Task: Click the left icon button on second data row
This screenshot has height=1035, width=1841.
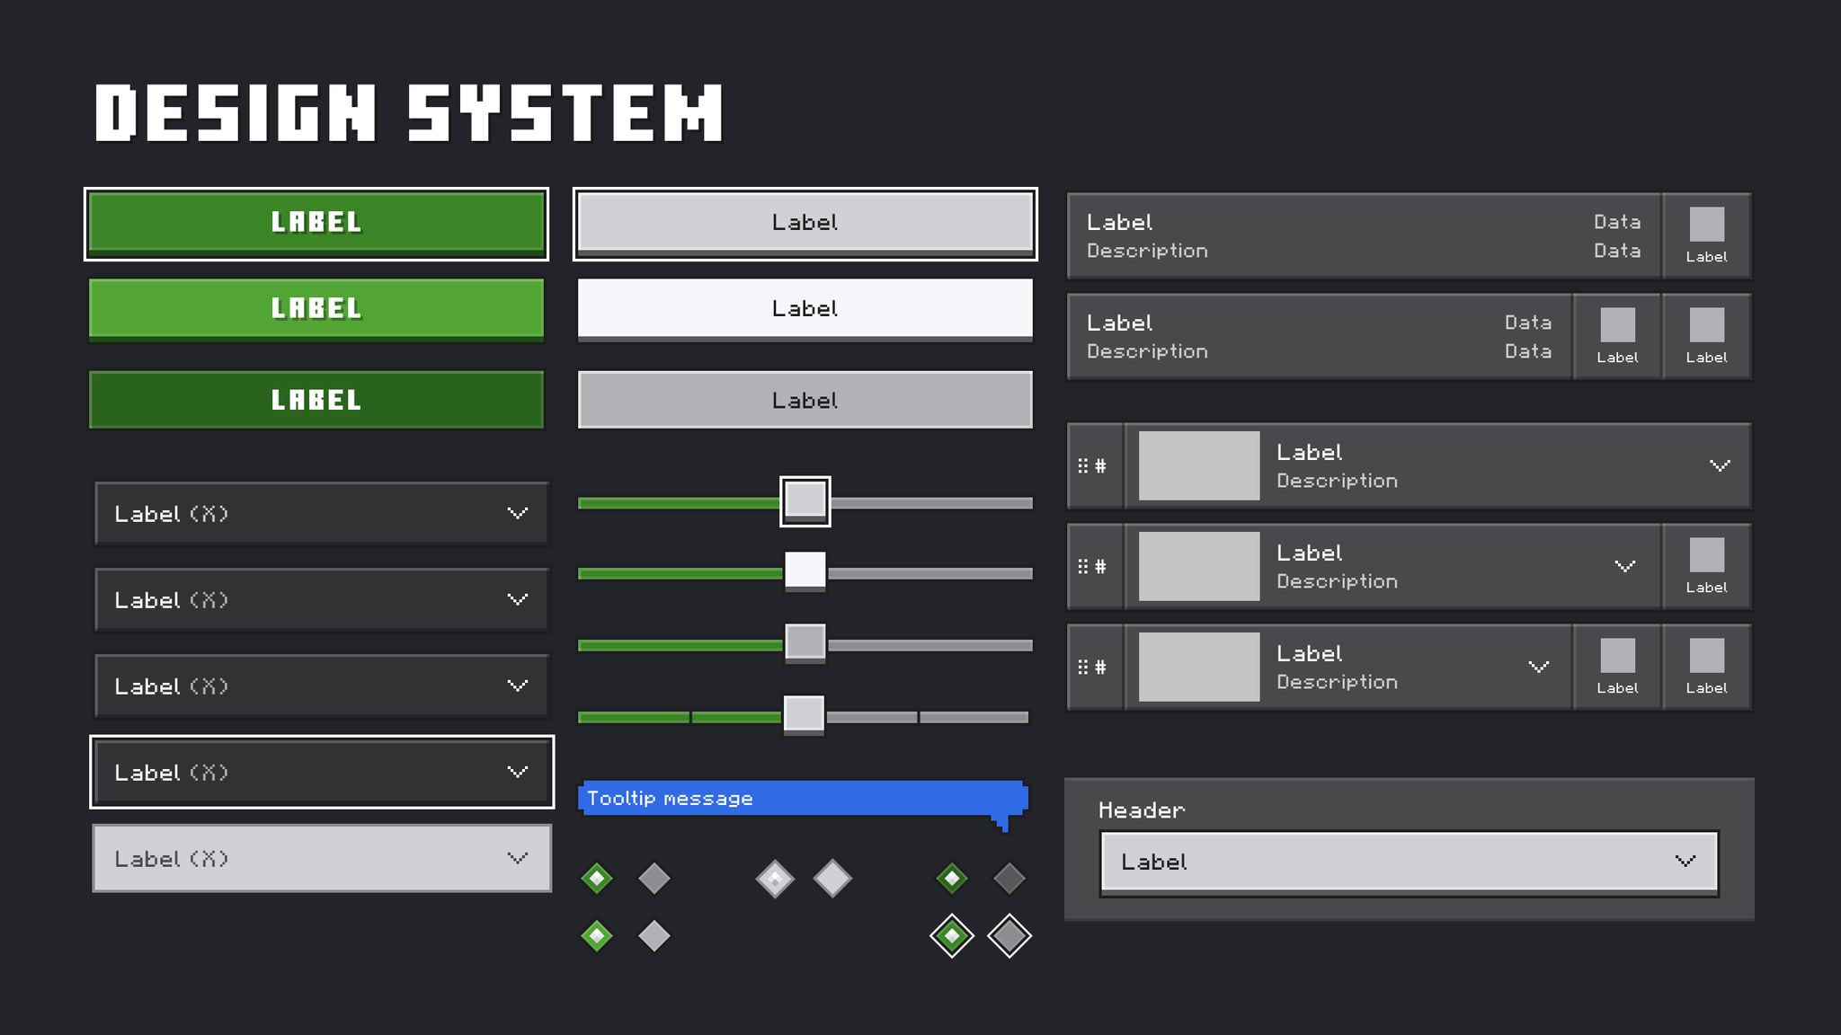Action: pos(1617,336)
